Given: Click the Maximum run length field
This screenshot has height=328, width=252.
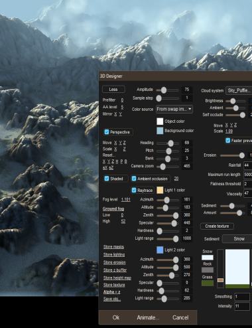Looking at the screenshot, I should pyautogui.click(x=248, y=175).
